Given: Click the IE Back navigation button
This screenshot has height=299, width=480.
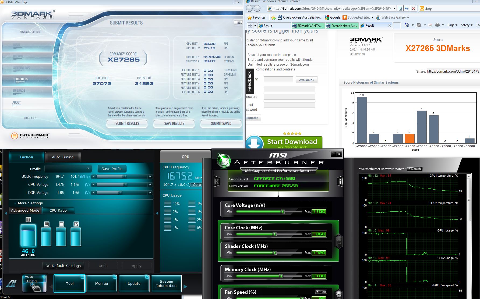Looking at the screenshot, I should pyautogui.click(x=249, y=9).
